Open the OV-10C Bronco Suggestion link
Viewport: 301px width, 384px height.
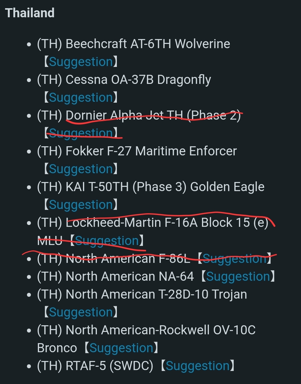(121, 348)
